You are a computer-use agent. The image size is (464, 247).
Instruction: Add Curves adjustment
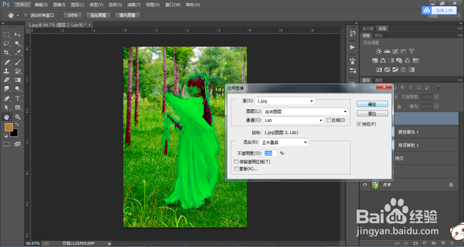coord(395,51)
